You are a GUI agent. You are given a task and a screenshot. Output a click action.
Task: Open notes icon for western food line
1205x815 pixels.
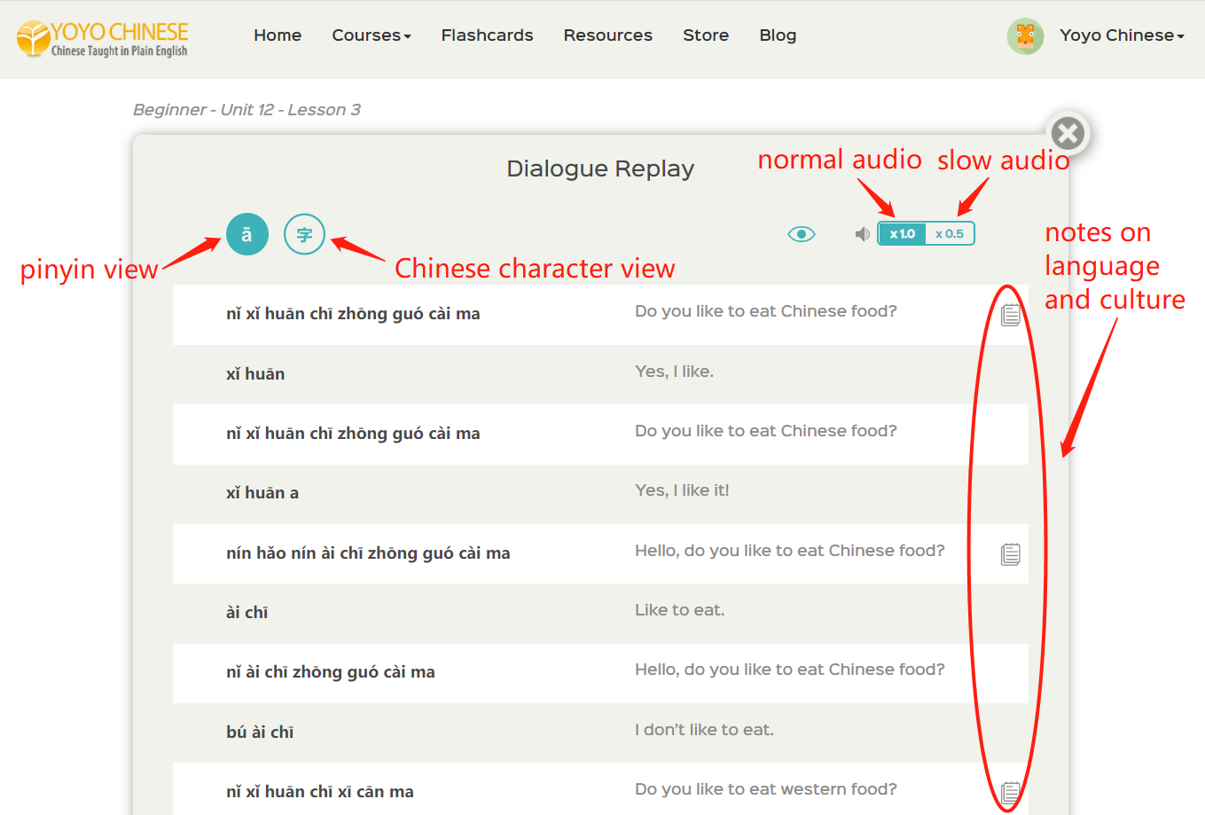coord(1010,792)
